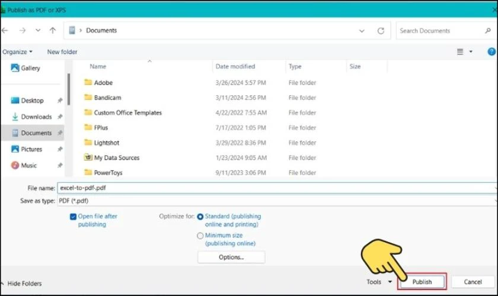The height and width of the screenshot is (296, 498).
Task: Select the My Data Sources folder
Action: [x=117, y=157]
